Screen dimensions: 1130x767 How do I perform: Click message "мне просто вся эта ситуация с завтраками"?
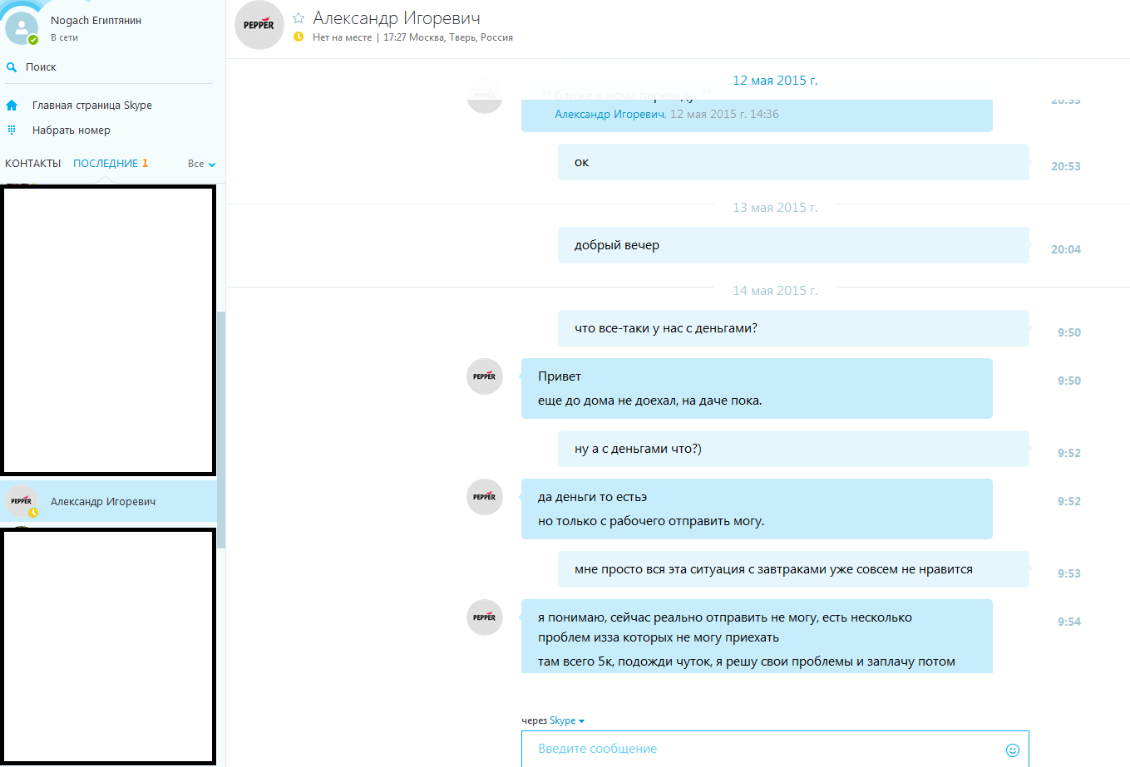[x=793, y=569]
